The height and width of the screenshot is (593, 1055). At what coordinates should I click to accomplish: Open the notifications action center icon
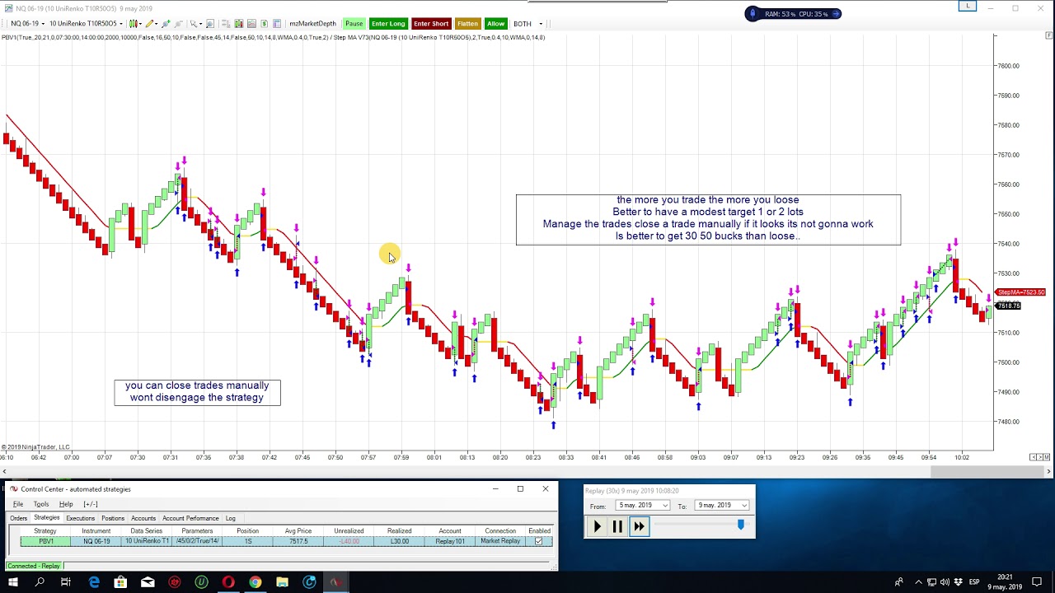1038,582
